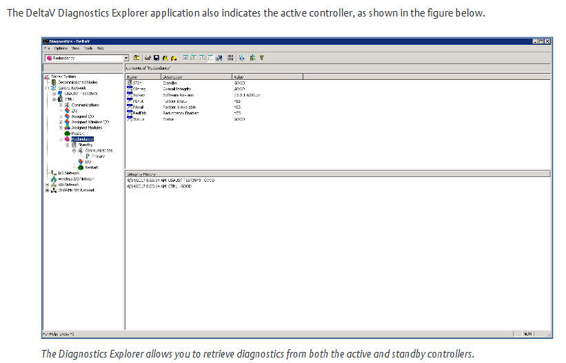Click the up-one-level folder toolbar icon

137,58
